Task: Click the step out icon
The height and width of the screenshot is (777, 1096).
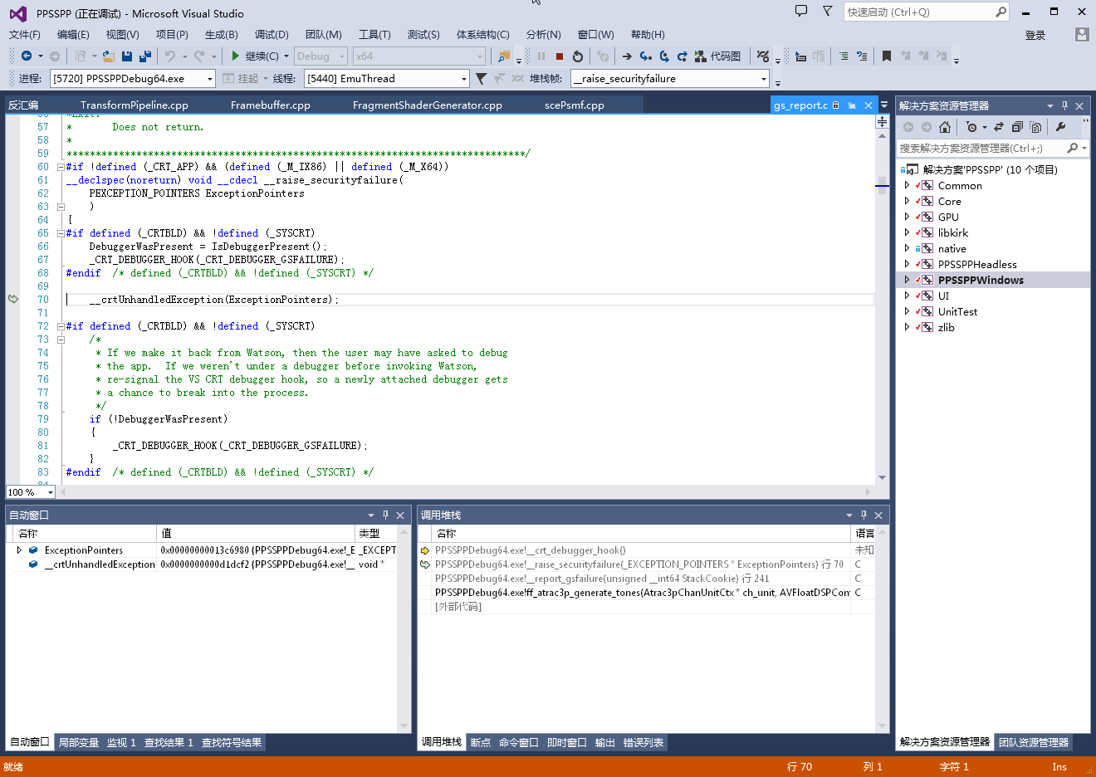Action: (x=682, y=56)
